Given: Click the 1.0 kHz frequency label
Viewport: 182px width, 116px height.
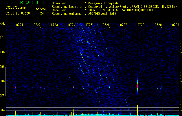Looking at the screenshot, I should click(x=2, y=52).
